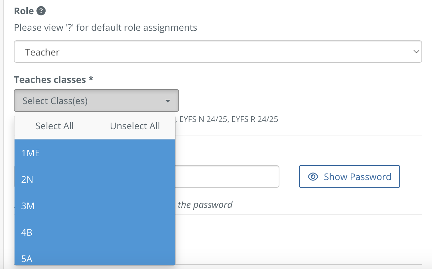Click the italic 'the password' hint text
Viewport: 432px width, 269px height.
click(x=205, y=205)
